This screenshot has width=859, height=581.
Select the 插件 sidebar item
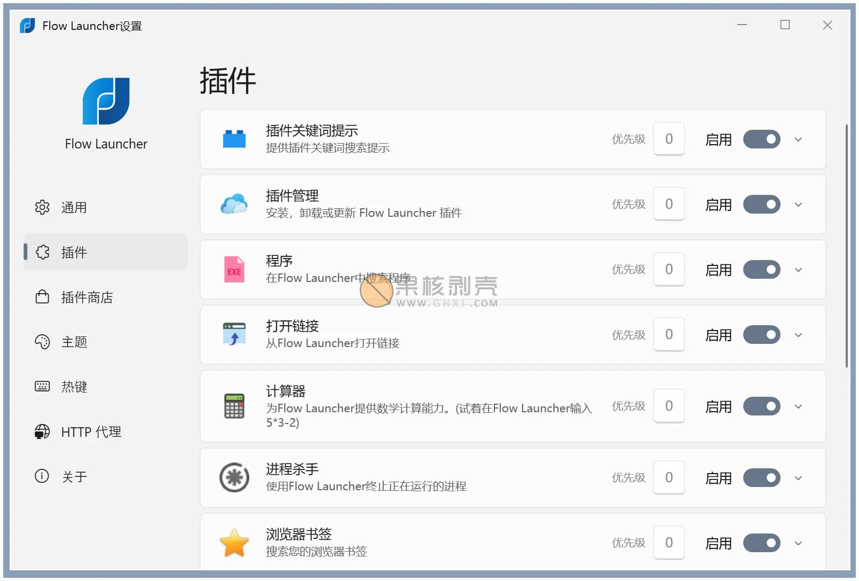click(x=106, y=252)
